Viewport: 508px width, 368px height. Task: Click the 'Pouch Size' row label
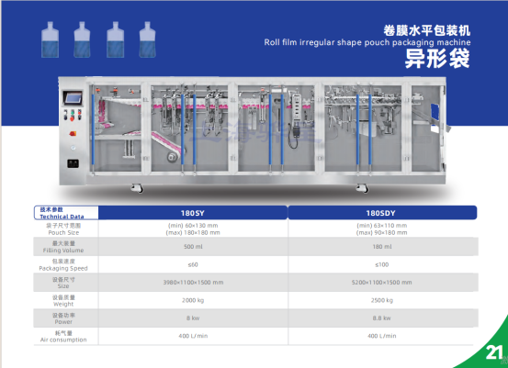63,233
